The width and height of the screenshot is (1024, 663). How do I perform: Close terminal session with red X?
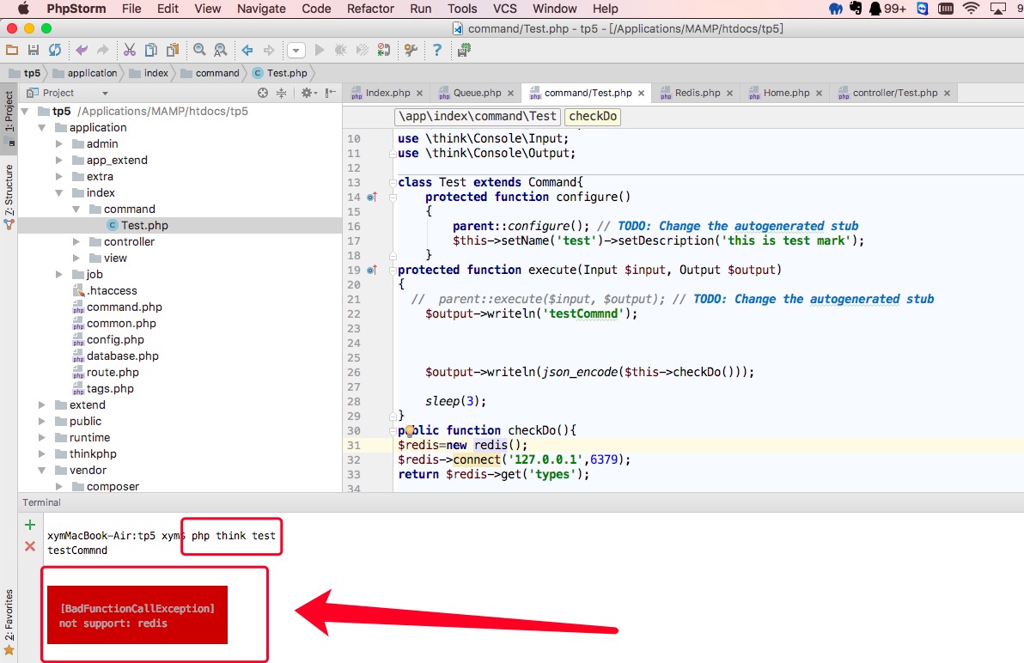coord(30,546)
